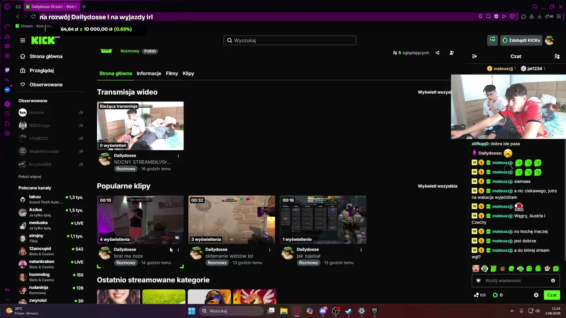Image resolution: width=566 pixels, height=318 pixels.
Task: Expand followed channels with Pokaż więcej
Action: click(30, 177)
